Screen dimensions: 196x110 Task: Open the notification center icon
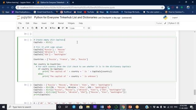point(191,107)
